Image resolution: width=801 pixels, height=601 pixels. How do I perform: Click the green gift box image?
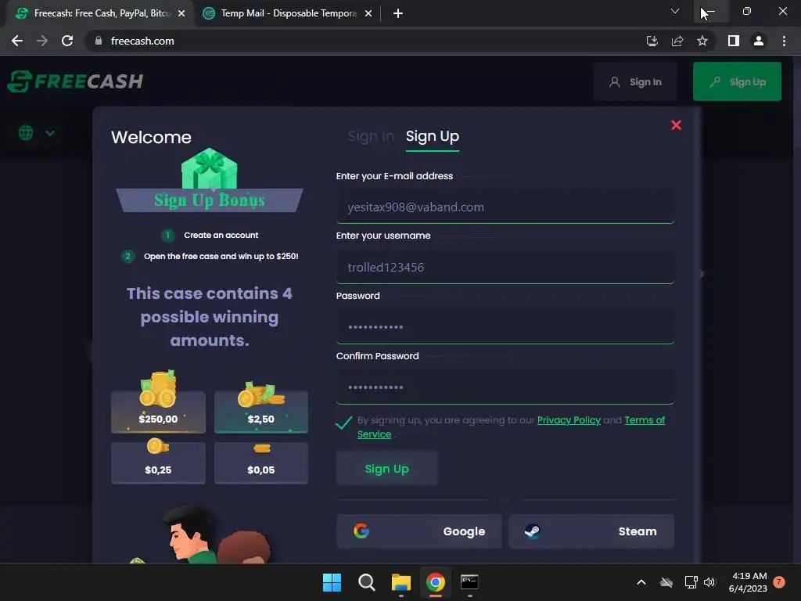click(210, 169)
